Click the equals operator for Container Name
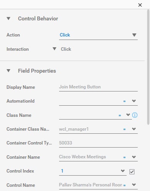 click(x=124, y=157)
